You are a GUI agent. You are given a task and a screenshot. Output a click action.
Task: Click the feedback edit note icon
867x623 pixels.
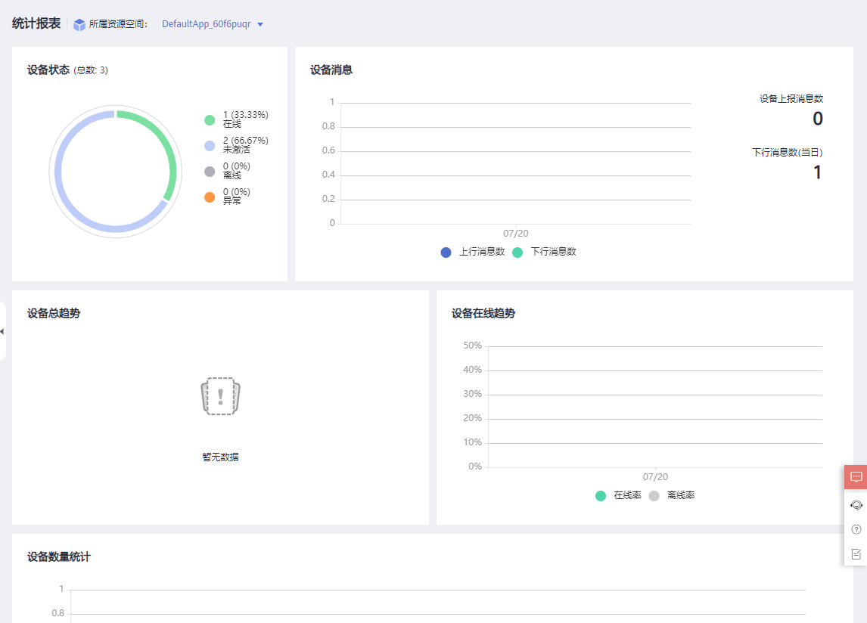coord(856,554)
